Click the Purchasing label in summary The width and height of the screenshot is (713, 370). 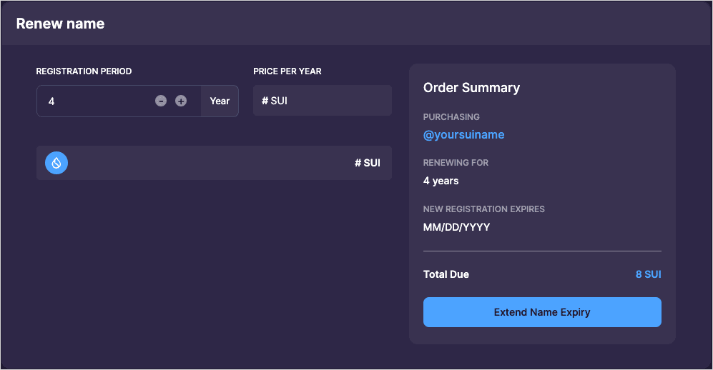click(451, 116)
